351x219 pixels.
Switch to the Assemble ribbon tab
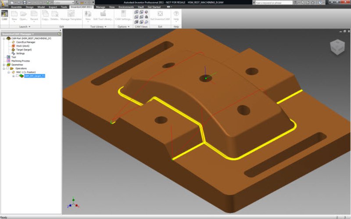pos(16,7)
